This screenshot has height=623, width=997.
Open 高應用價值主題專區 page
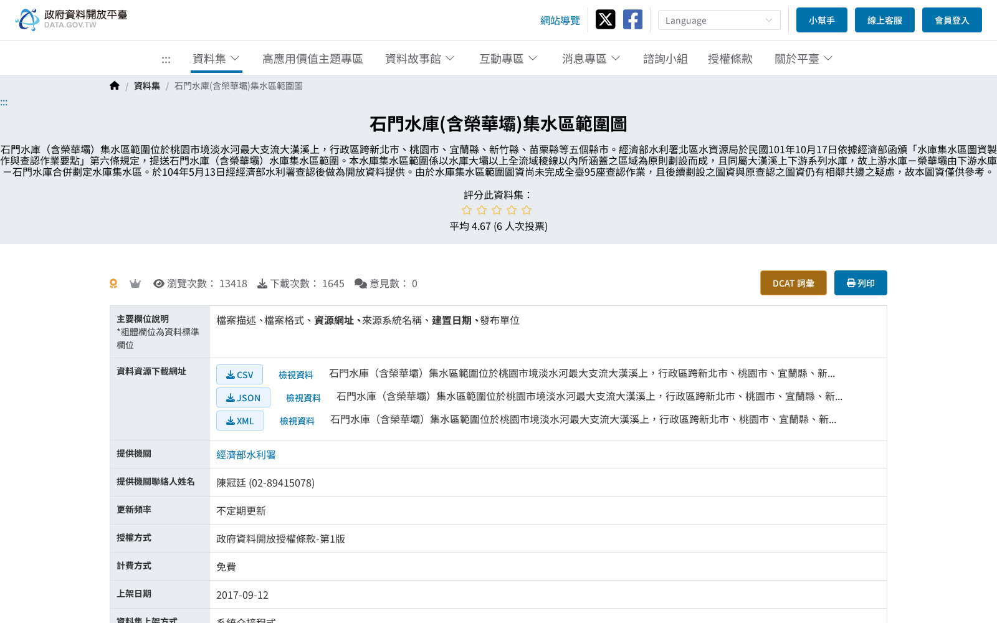pyautogui.click(x=312, y=59)
